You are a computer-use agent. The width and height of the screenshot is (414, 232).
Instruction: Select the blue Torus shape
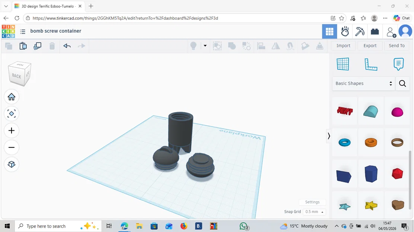(x=344, y=143)
